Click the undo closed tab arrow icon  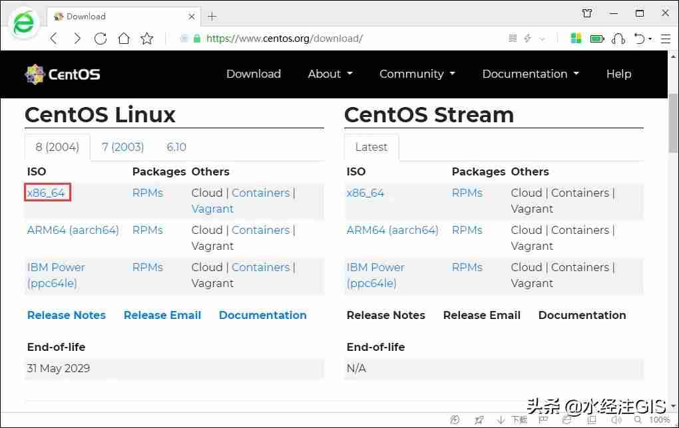pyautogui.click(x=640, y=39)
